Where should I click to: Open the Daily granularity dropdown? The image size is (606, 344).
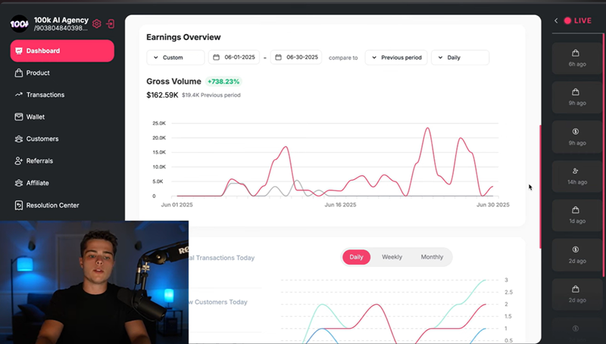460,57
